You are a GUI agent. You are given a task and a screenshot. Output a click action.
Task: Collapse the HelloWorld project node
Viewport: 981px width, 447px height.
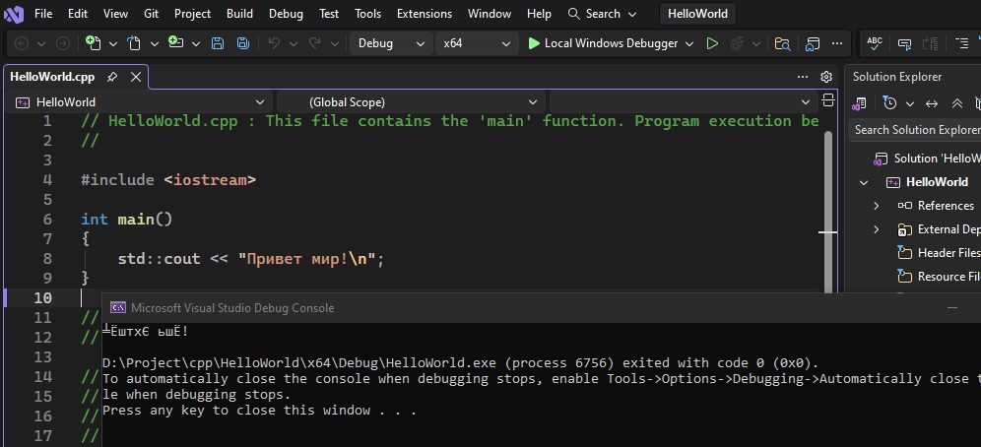click(x=864, y=182)
